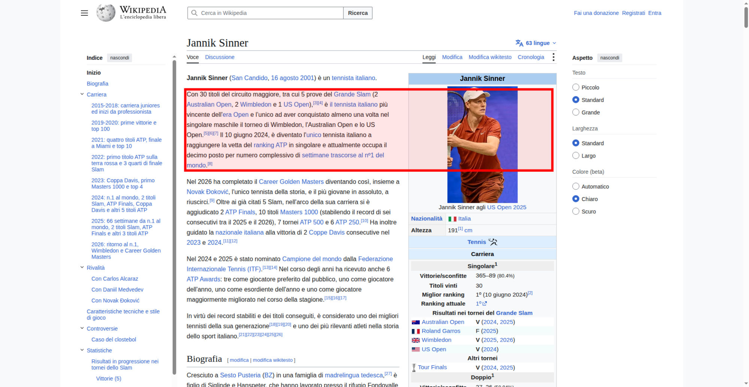The height and width of the screenshot is (387, 749).
Task: Click the UK flag icon
Action: [416, 340]
